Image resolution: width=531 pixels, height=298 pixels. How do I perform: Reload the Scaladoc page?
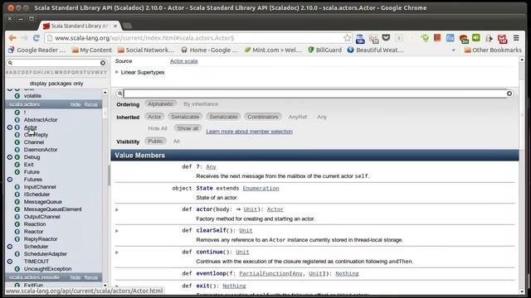pyautogui.click(x=37, y=38)
